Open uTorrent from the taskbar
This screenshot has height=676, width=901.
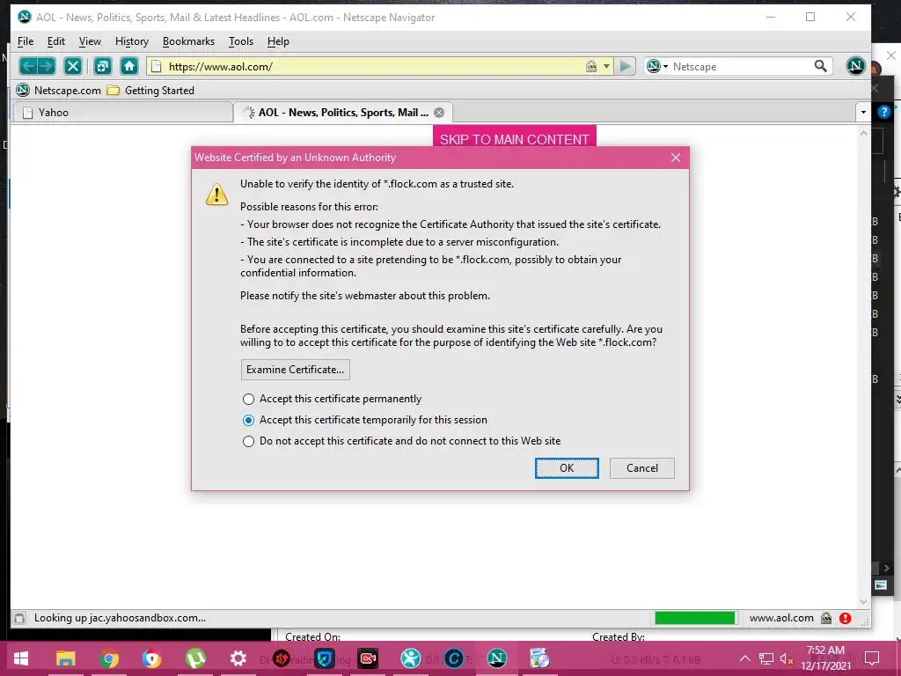[195, 658]
